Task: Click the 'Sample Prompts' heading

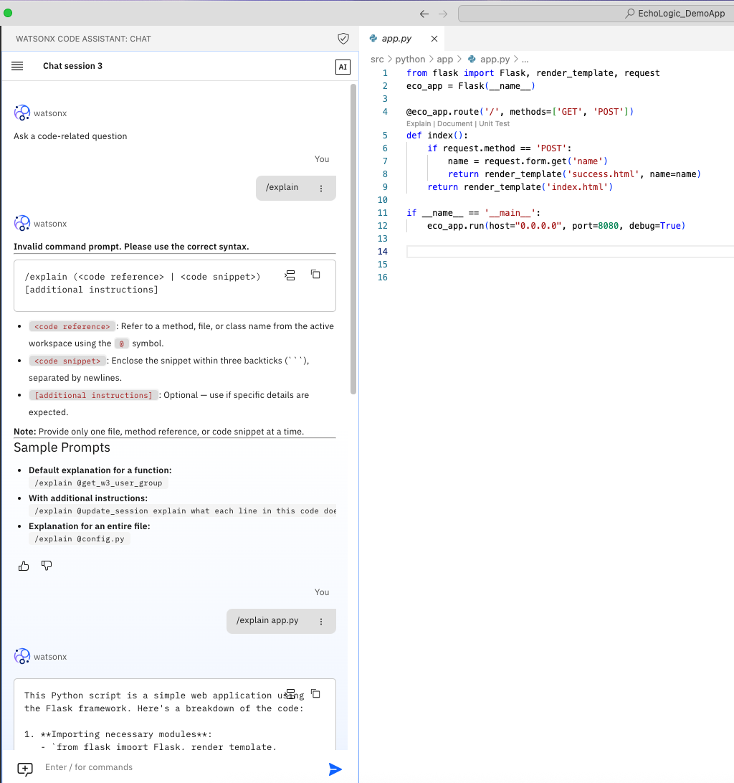Action: [x=62, y=447]
